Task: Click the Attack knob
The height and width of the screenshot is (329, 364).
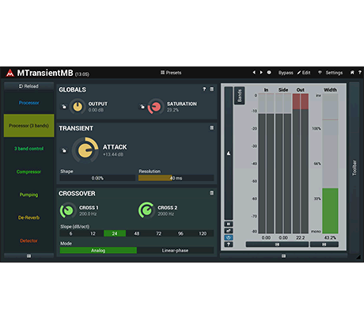Action: (x=85, y=150)
